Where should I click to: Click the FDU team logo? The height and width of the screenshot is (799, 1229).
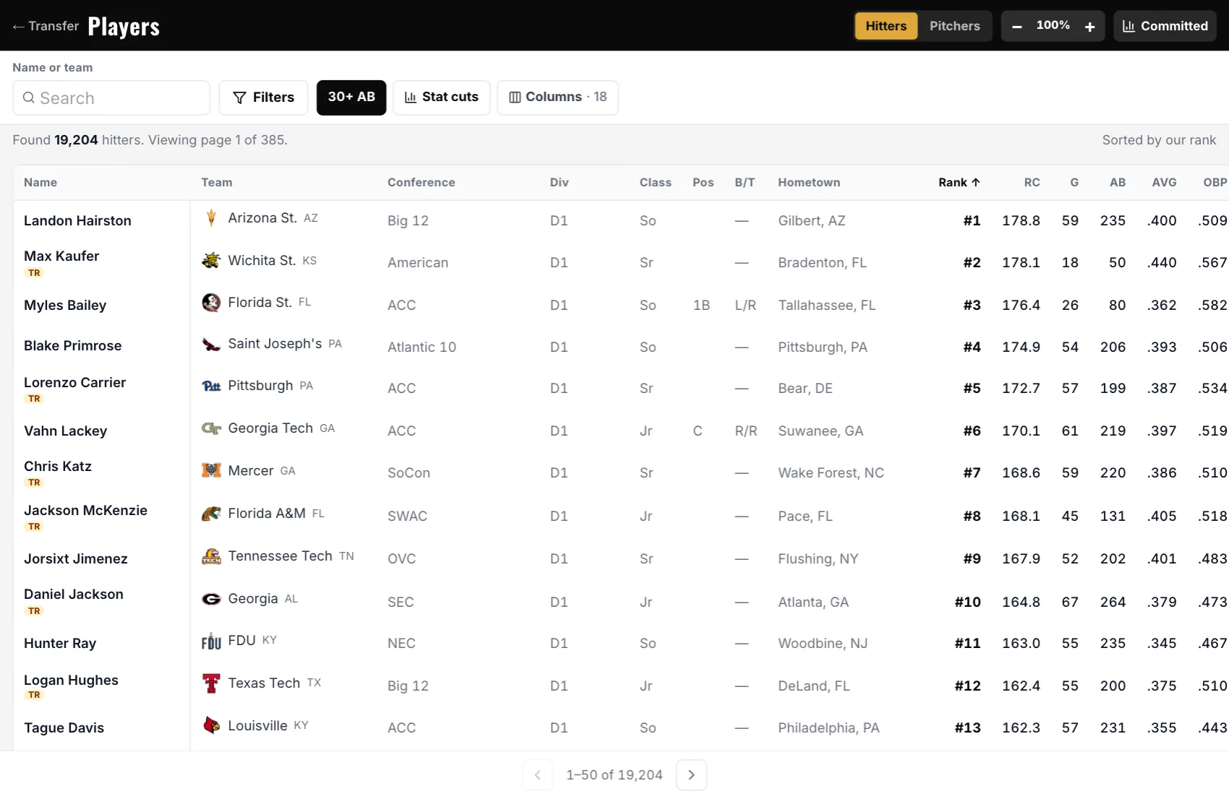(x=211, y=641)
